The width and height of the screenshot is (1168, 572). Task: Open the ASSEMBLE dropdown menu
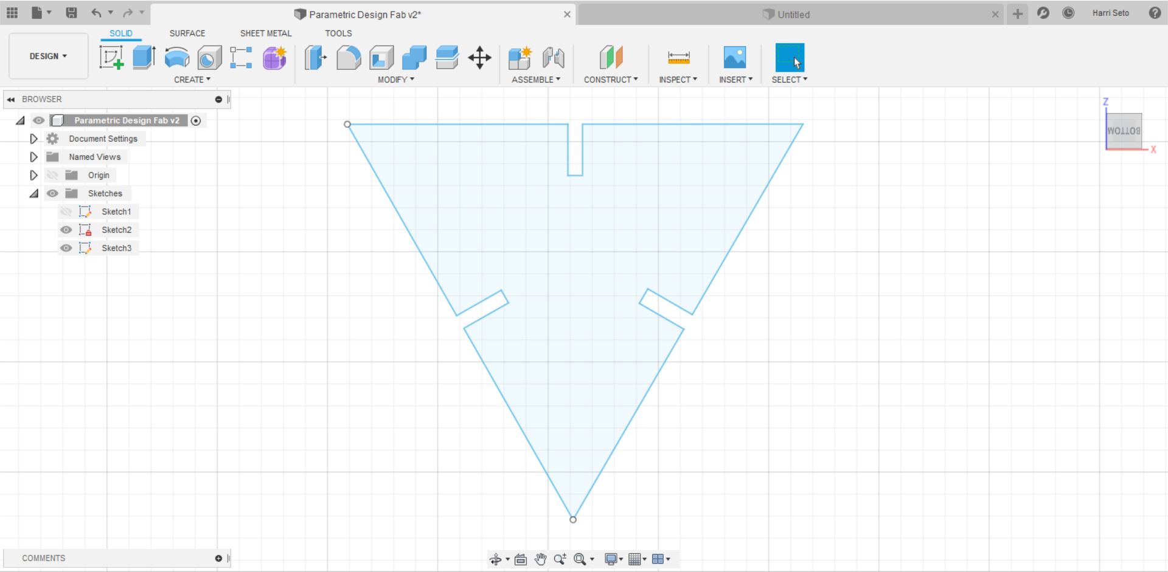536,80
